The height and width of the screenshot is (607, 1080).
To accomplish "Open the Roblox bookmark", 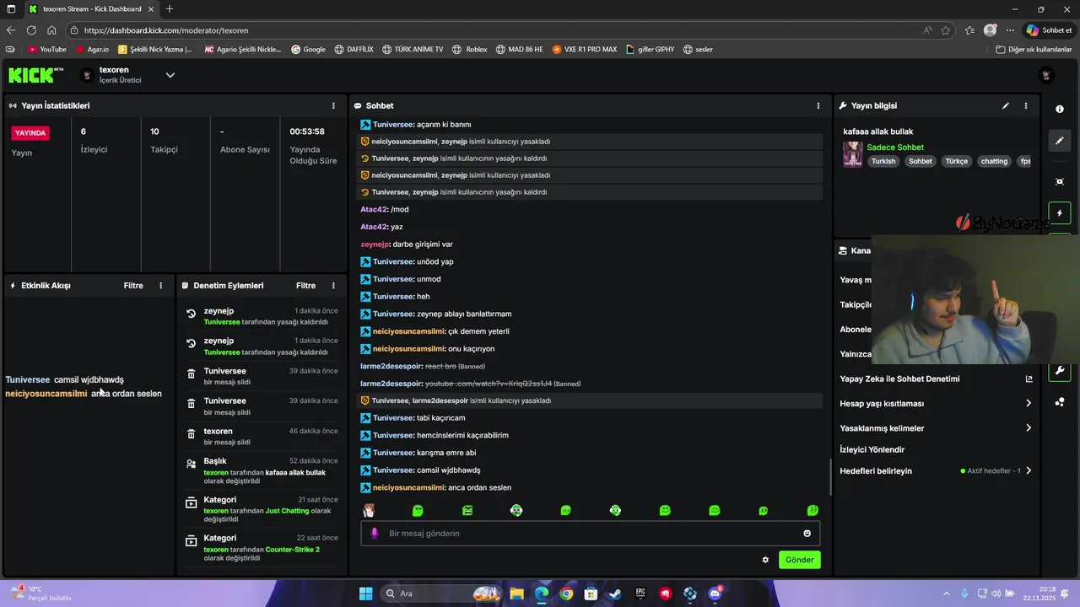I will 470,50.
